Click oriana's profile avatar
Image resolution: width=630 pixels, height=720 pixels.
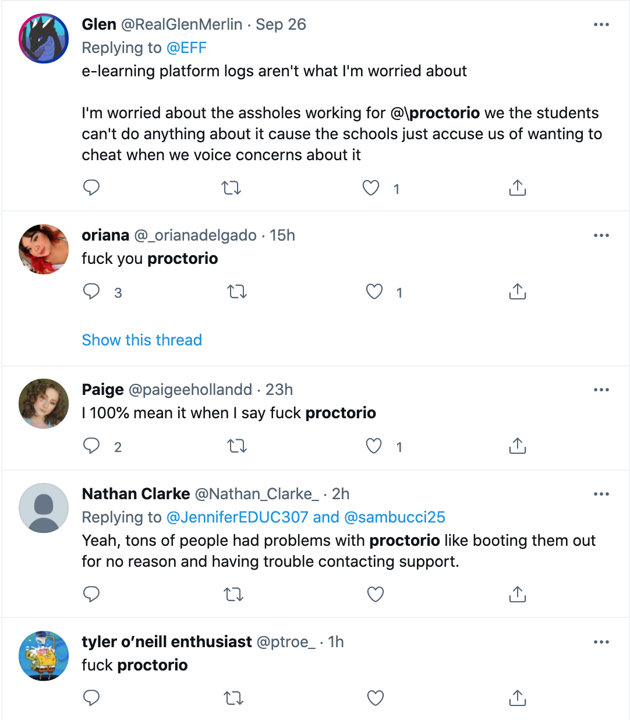click(x=44, y=249)
